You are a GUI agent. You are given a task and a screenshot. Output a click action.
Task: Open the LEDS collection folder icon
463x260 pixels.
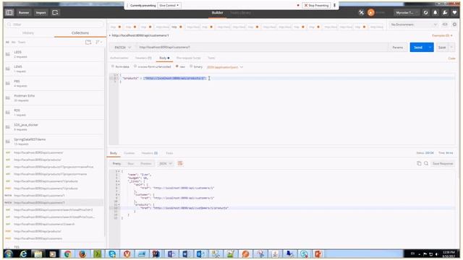[x=8, y=54]
